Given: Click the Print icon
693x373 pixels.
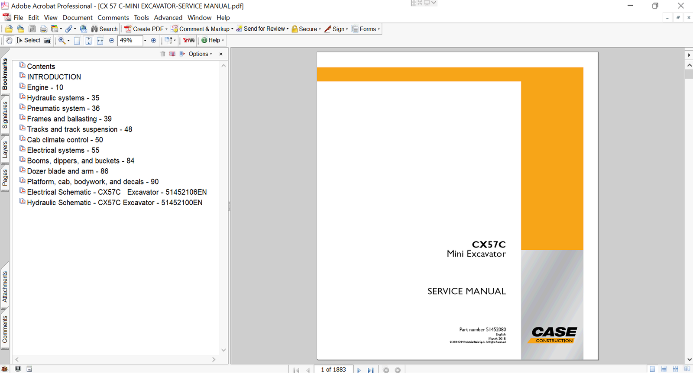Looking at the screenshot, I should (x=43, y=29).
